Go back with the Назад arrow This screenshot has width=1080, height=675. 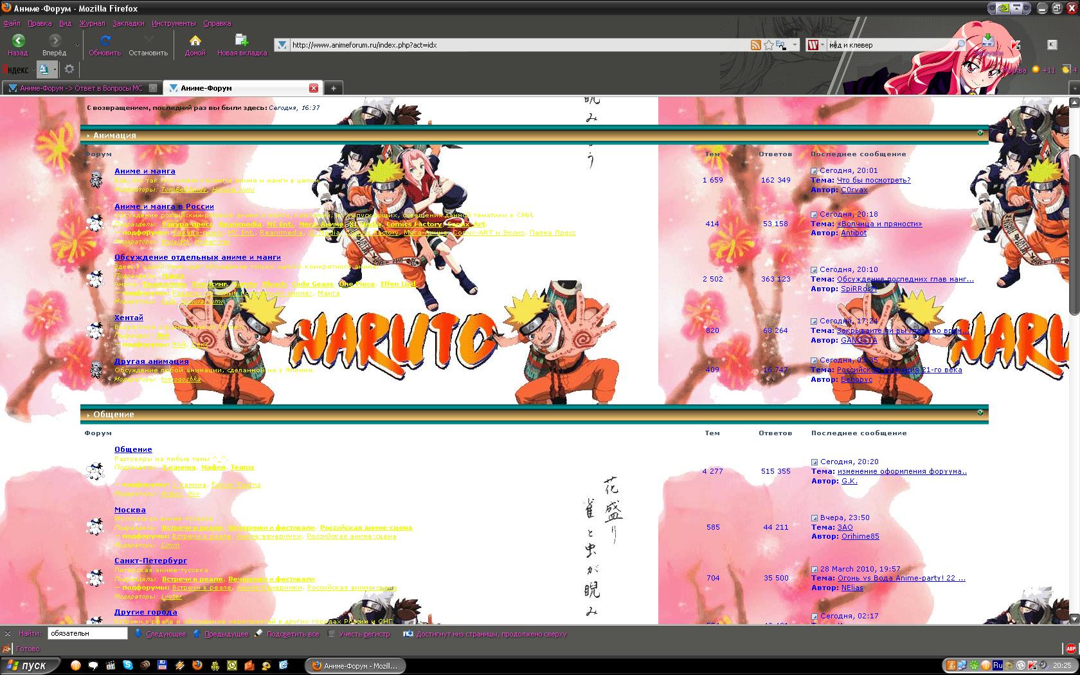point(18,45)
